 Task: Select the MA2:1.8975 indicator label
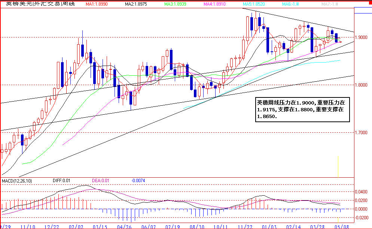click(136, 4)
